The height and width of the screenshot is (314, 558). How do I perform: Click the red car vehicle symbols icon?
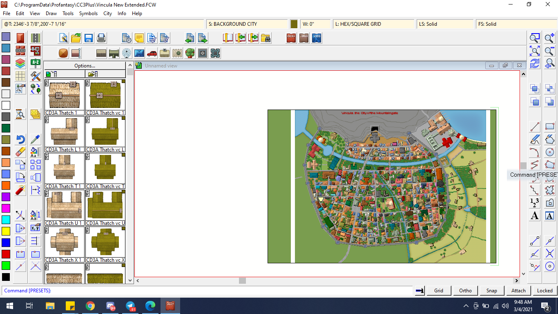152,53
